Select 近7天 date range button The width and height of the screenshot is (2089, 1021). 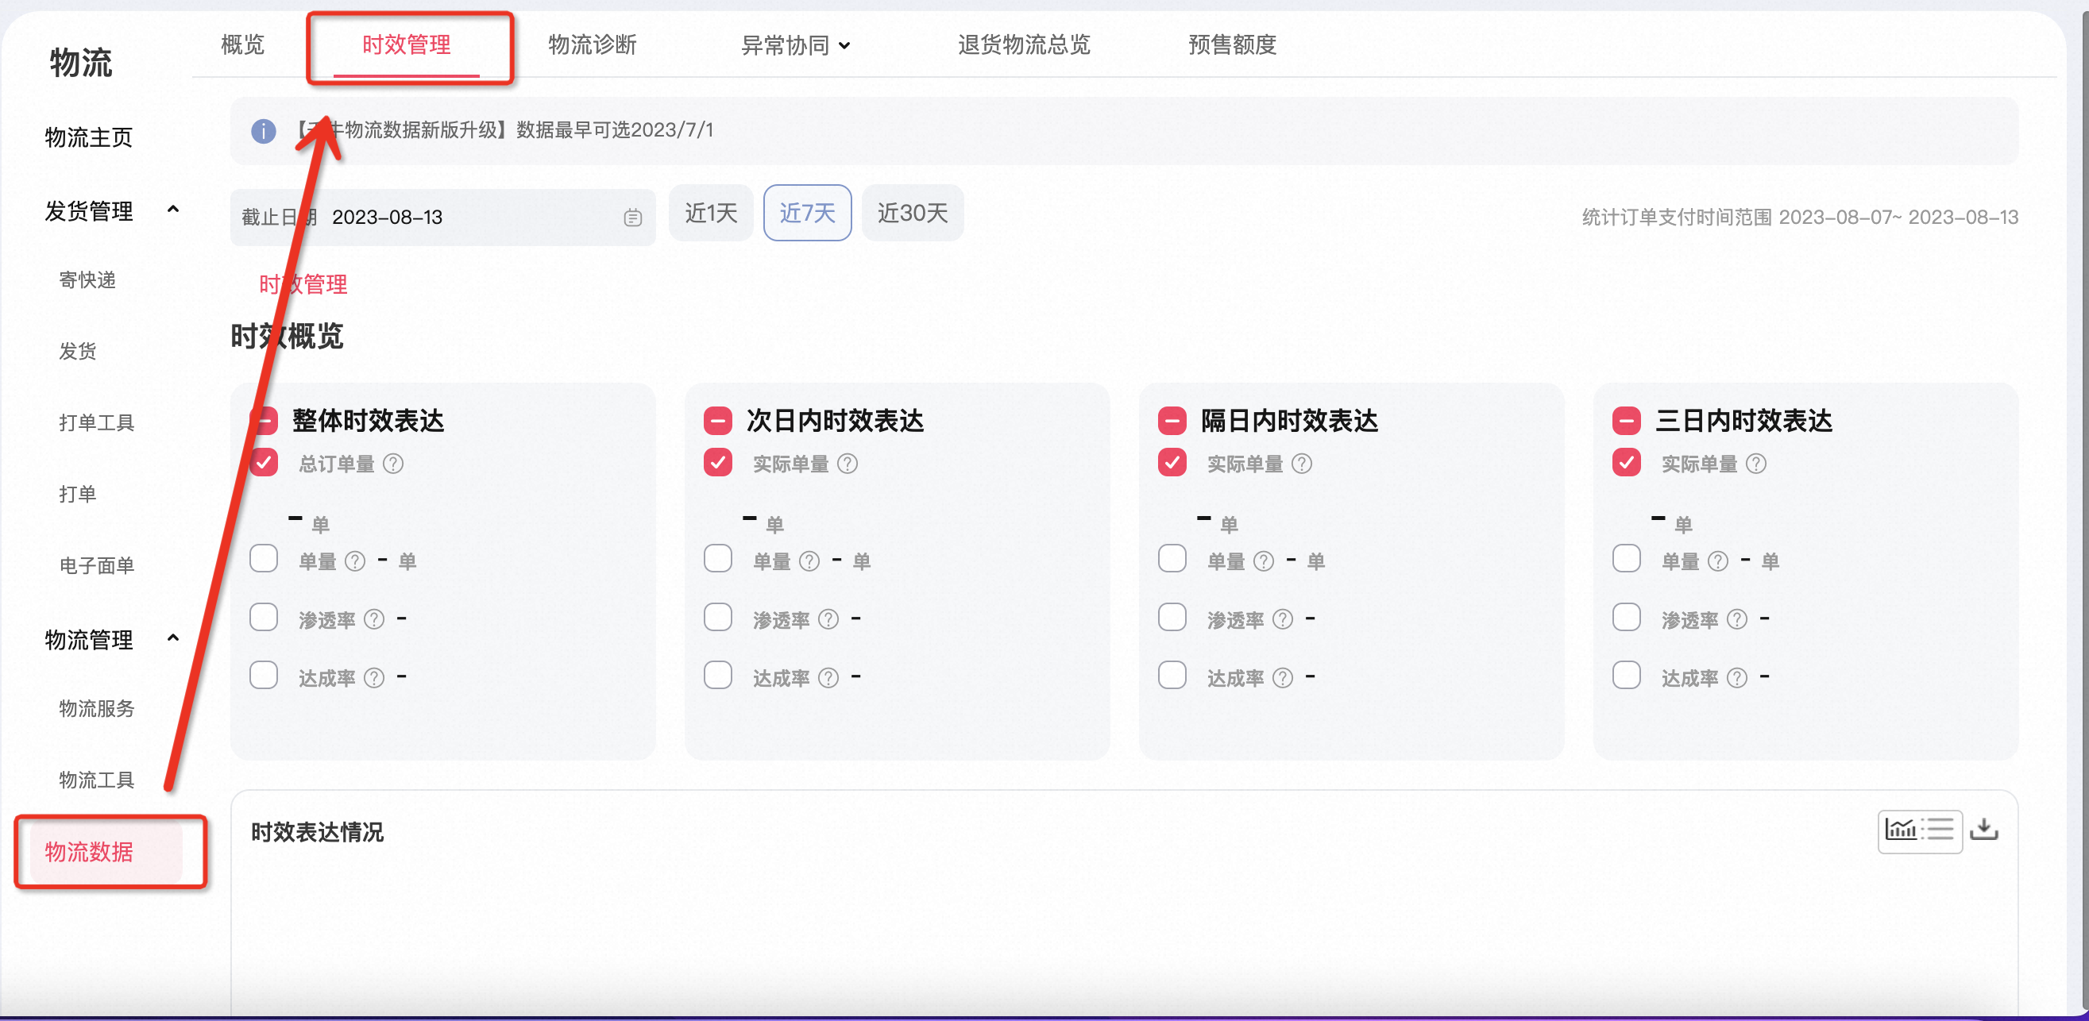point(807,213)
